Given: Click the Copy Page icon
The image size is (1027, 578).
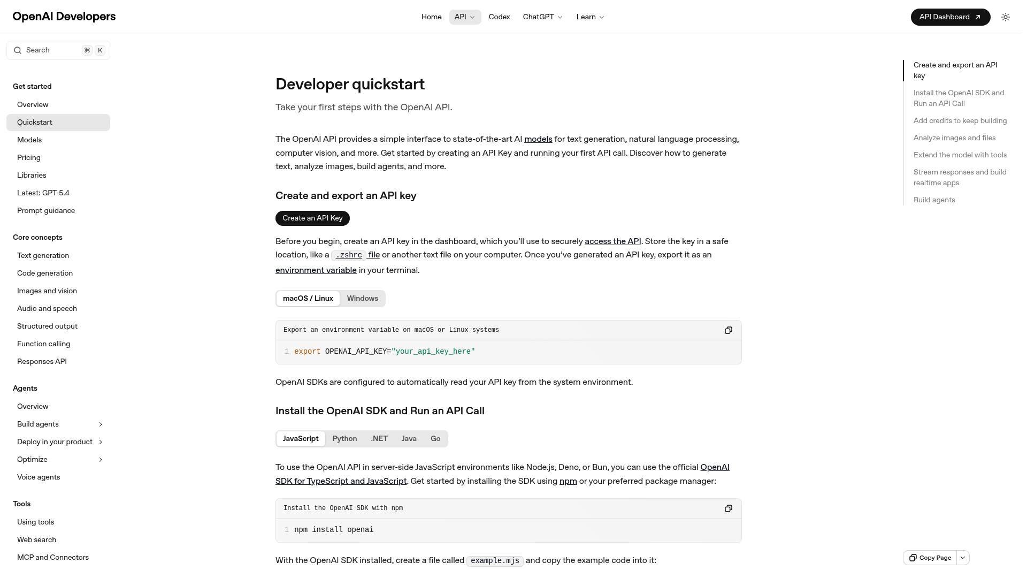Looking at the screenshot, I should 913,558.
